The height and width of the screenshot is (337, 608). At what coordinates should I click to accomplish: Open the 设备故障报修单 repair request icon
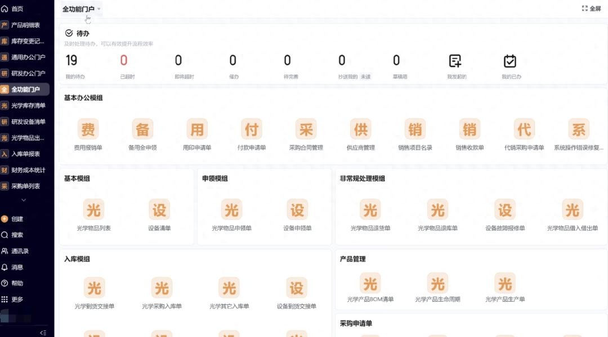click(504, 209)
